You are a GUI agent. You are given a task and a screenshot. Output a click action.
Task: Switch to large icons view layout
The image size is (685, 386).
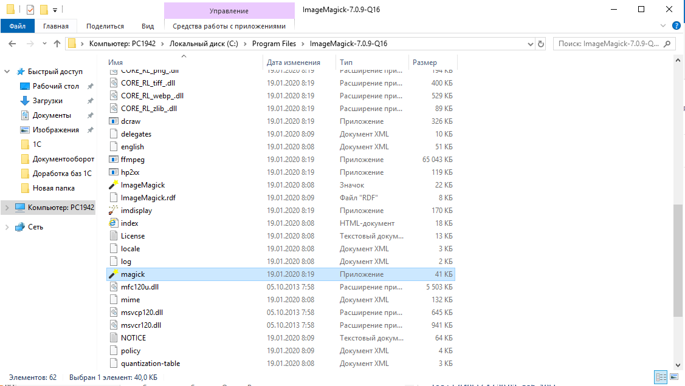674,377
